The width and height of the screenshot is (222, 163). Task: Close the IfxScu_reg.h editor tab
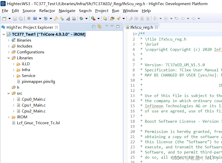[x=156, y=27]
